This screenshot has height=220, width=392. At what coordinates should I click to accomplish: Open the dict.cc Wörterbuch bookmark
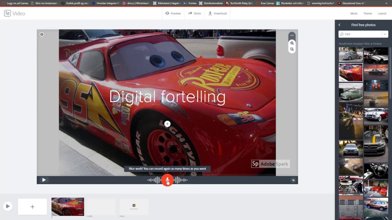[136, 3]
